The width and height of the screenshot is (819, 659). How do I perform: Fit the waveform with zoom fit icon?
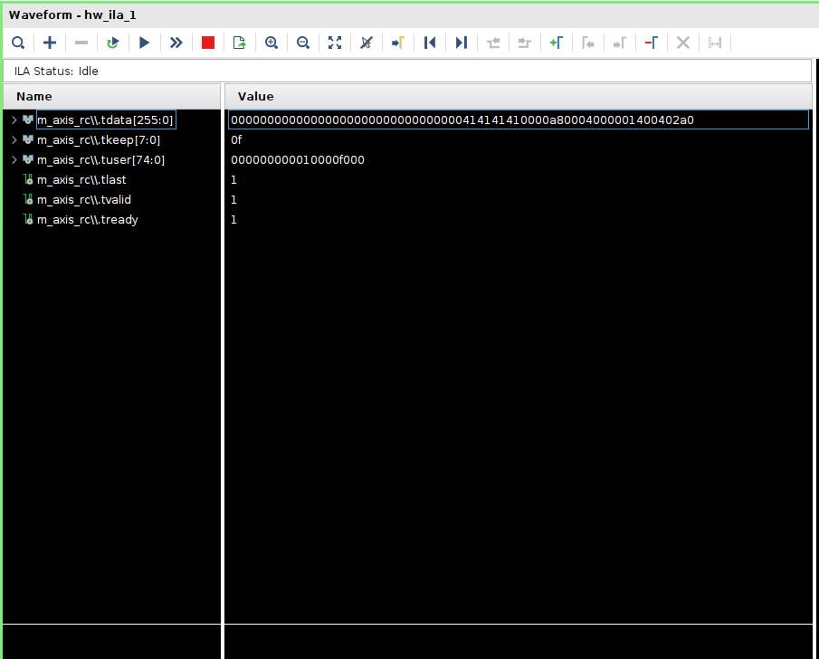coord(335,43)
